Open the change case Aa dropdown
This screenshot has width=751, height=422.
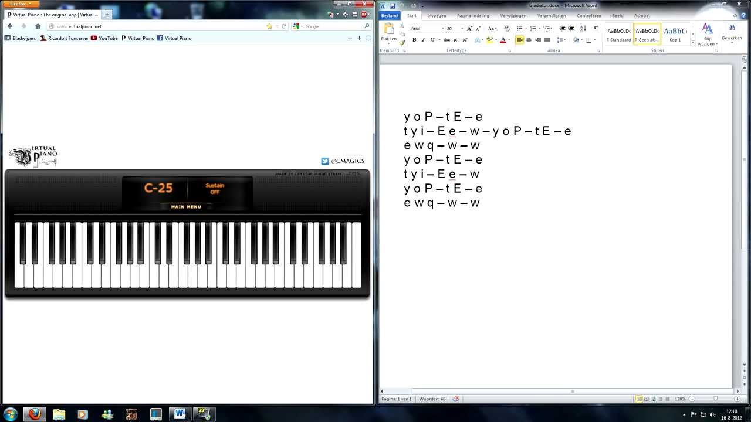[492, 28]
